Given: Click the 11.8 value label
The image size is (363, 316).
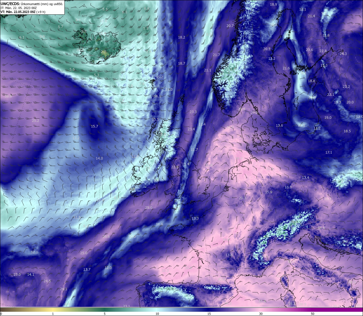Looking at the screenshot, I should (326, 35).
